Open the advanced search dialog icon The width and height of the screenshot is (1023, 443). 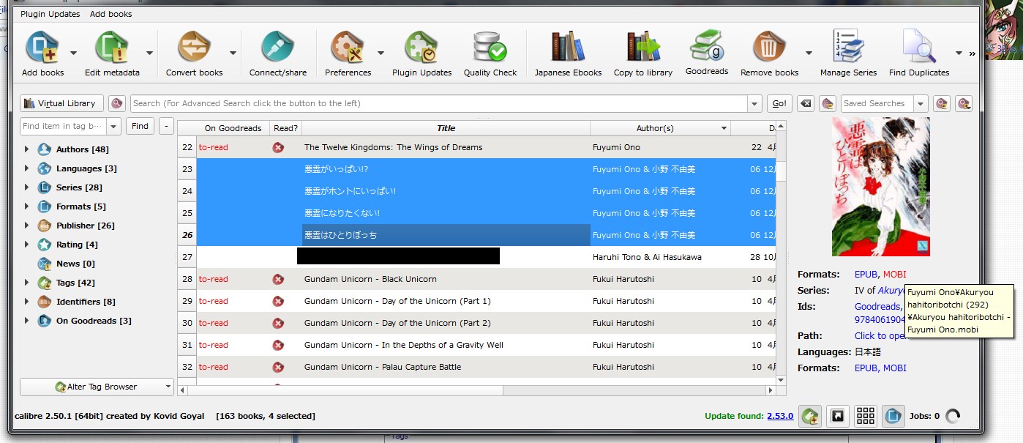pyautogui.click(x=117, y=103)
